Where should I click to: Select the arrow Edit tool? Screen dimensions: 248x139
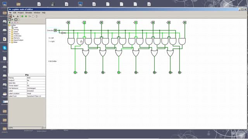14,16
